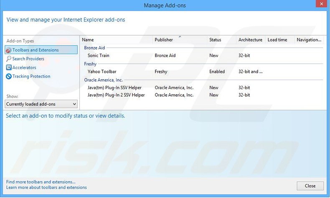Image resolution: width=330 pixels, height=198 pixels.
Task: Click Freshy publisher cell for Yahoo Toolbar
Action: coord(161,72)
